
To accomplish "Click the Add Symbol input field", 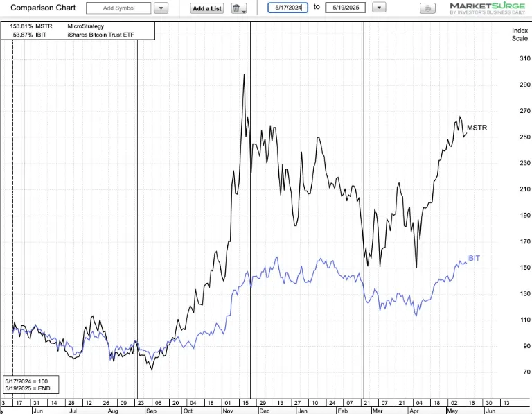I will point(118,8).
